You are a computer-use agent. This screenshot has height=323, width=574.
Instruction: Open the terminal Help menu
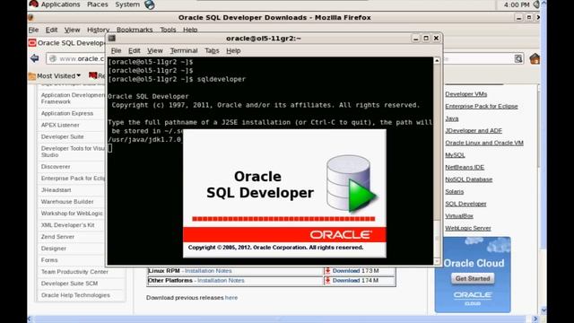(233, 50)
